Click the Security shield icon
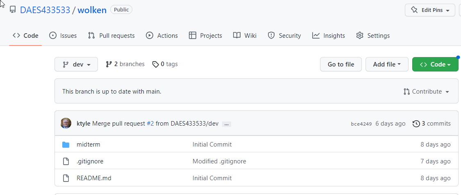The image size is (461, 195). coord(271,36)
